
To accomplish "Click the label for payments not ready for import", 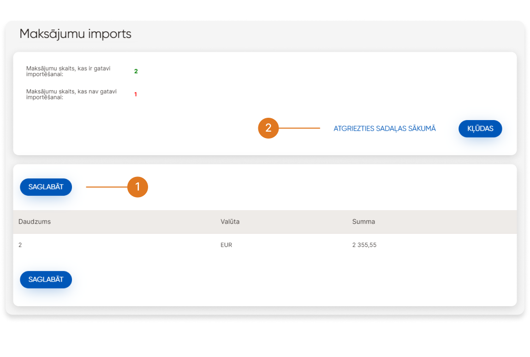I will tap(71, 94).
